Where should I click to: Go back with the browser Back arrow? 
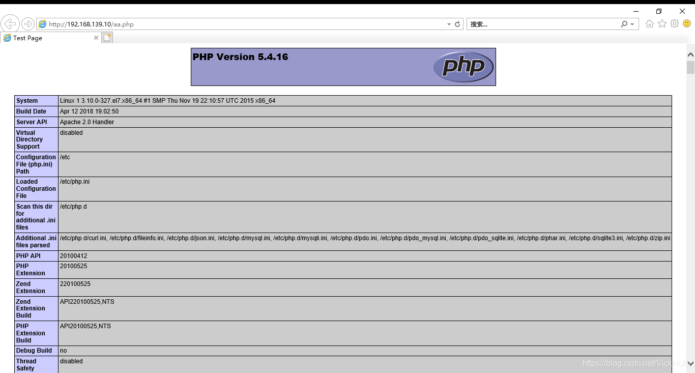(10, 24)
